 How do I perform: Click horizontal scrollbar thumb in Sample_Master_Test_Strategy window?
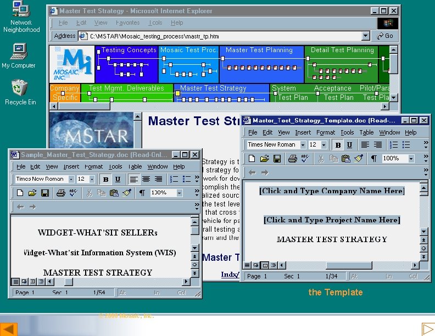point(69,282)
